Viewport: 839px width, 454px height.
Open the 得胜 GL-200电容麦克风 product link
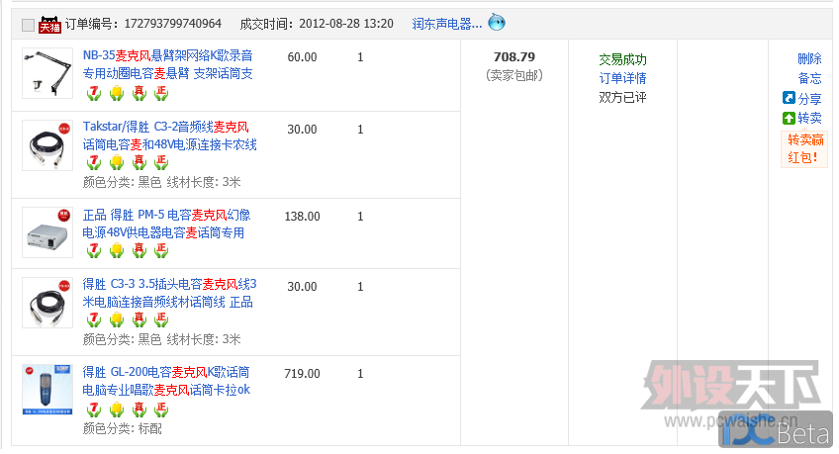point(166,381)
